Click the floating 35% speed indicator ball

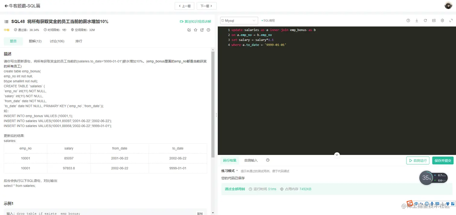click(426, 178)
